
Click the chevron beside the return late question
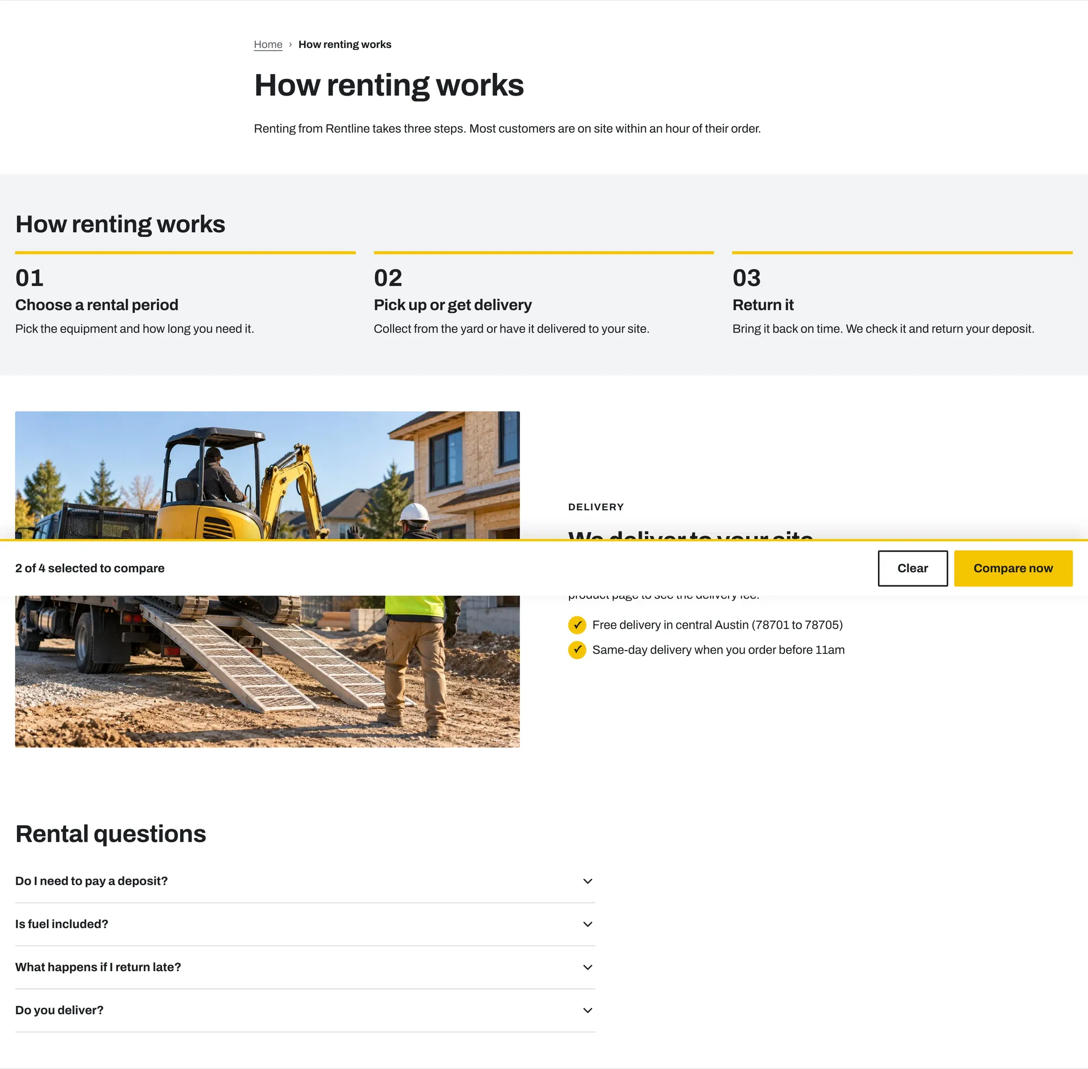click(x=587, y=967)
